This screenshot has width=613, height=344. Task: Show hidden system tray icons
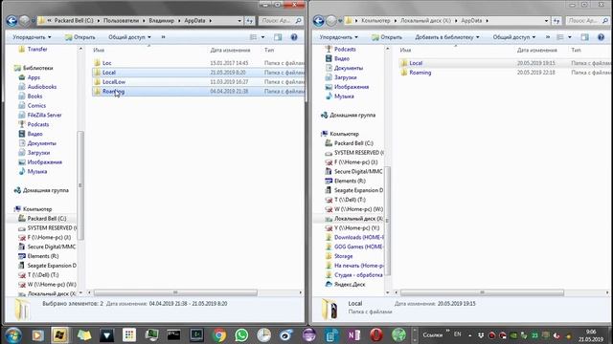(469, 335)
